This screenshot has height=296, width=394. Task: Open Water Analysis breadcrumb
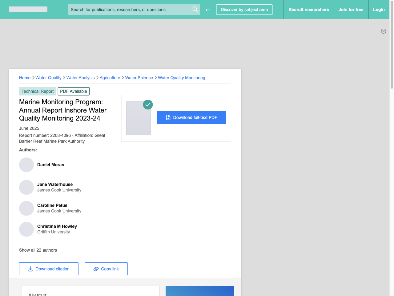[81, 78]
